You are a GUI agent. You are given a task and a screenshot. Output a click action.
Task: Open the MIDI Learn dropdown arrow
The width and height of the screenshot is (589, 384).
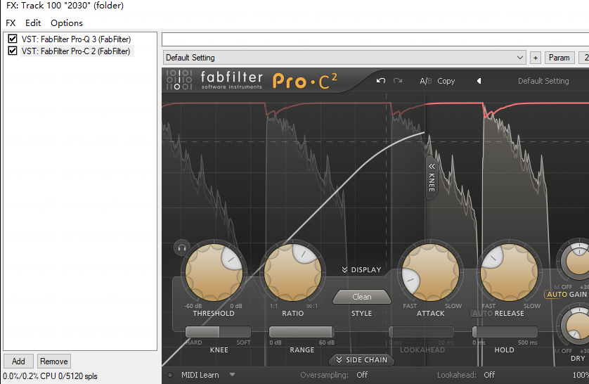pyautogui.click(x=232, y=375)
